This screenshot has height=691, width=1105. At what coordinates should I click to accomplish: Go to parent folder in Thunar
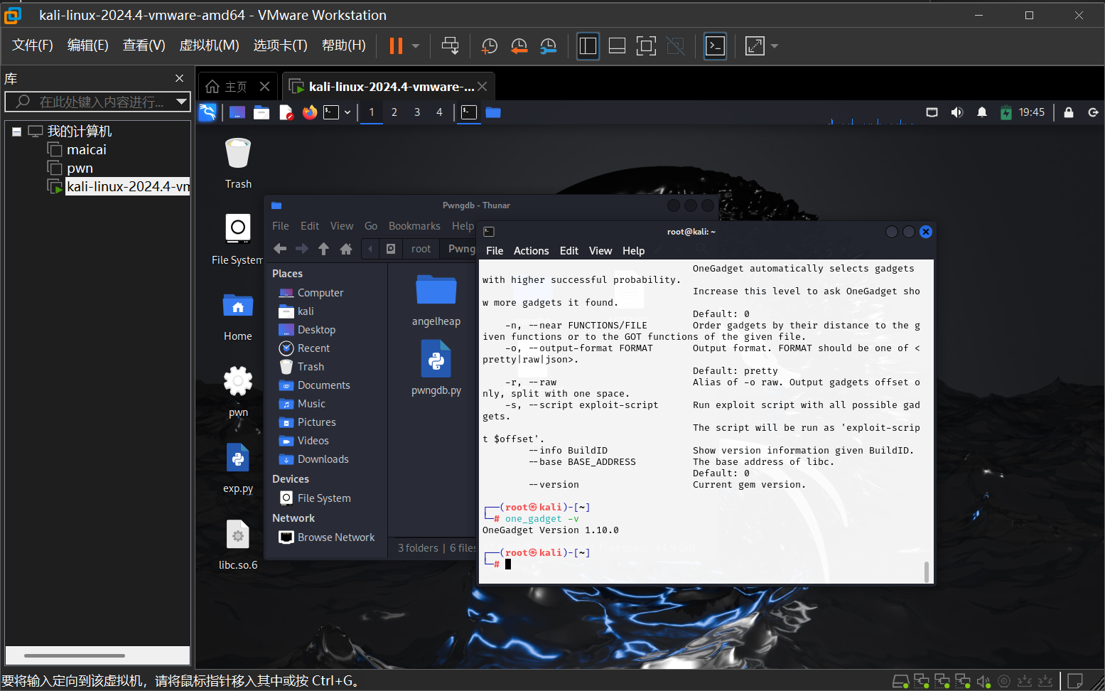pos(323,249)
